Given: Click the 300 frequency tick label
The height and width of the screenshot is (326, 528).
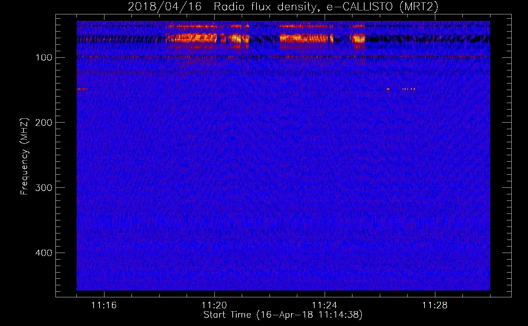Looking at the screenshot, I should pyautogui.click(x=44, y=188).
